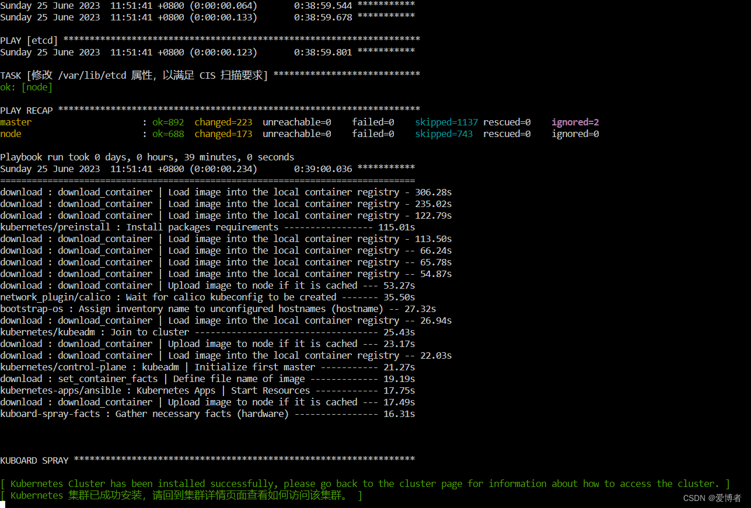Select the "bootstrap-os : Assign inventory name" line
The image size is (751, 508).
click(218, 309)
